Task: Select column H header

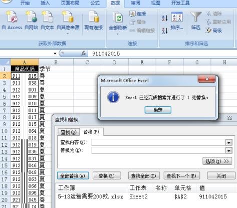Action: (x=224, y=62)
